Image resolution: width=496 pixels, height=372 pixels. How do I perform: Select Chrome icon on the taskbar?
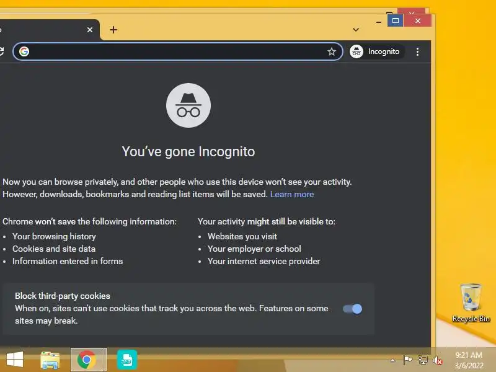click(87, 360)
